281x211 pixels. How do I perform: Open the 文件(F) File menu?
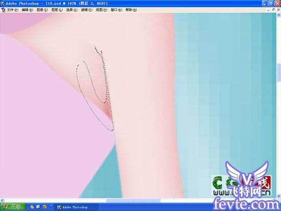pyautogui.click(x=12, y=10)
